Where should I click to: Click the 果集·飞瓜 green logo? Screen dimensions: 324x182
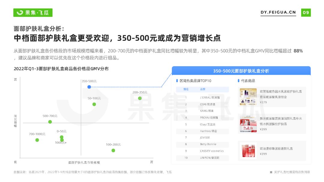tap(33, 13)
